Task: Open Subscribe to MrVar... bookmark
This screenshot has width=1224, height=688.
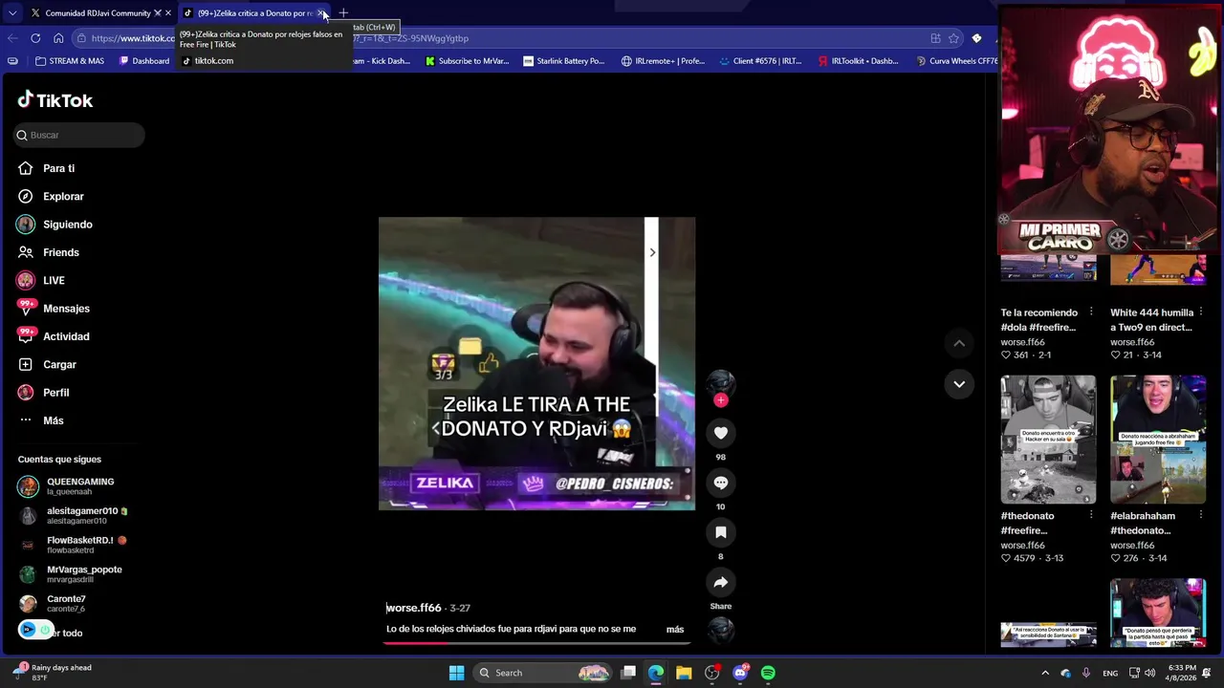Action: [467, 61]
